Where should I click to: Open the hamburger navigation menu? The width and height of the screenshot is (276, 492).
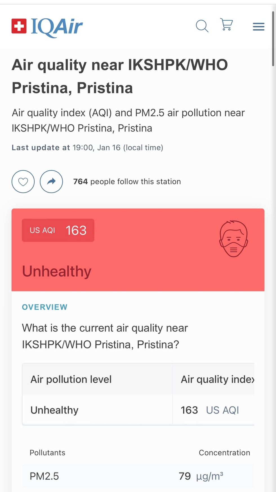[x=258, y=27]
